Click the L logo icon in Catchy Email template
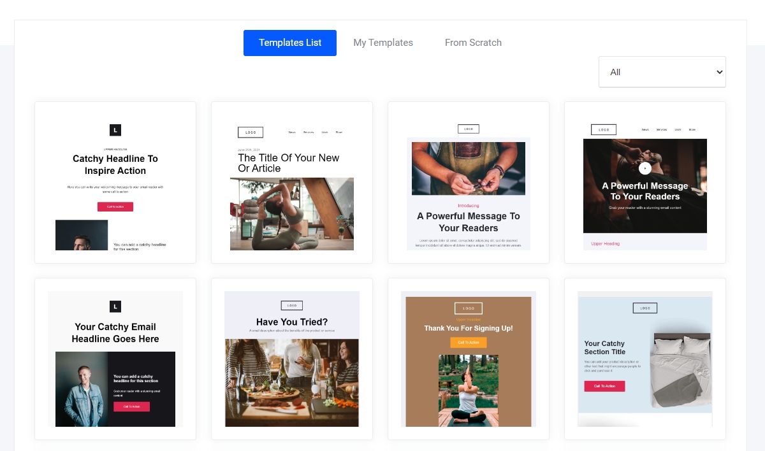The height and width of the screenshot is (451, 765). click(x=115, y=306)
